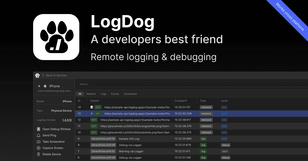Switch to the Logs tab
Screen dimensions: 308x161
(103, 94)
